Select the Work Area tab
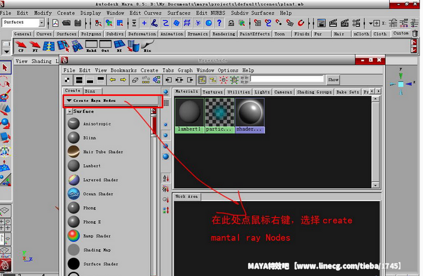 pyautogui.click(x=187, y=197)
